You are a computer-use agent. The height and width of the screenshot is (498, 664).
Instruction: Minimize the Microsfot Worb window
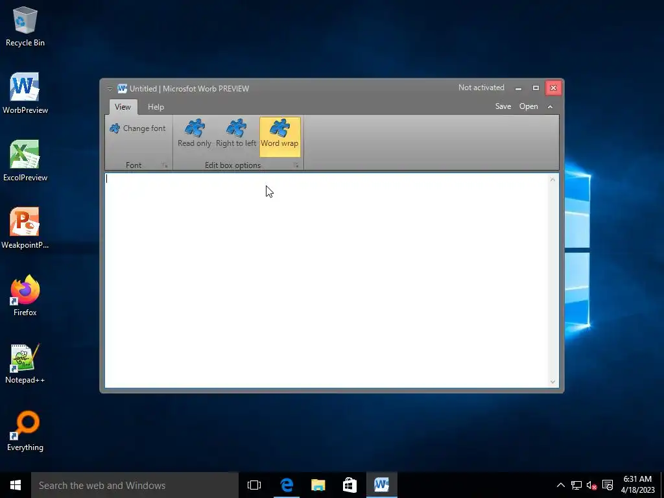(518, 88)
